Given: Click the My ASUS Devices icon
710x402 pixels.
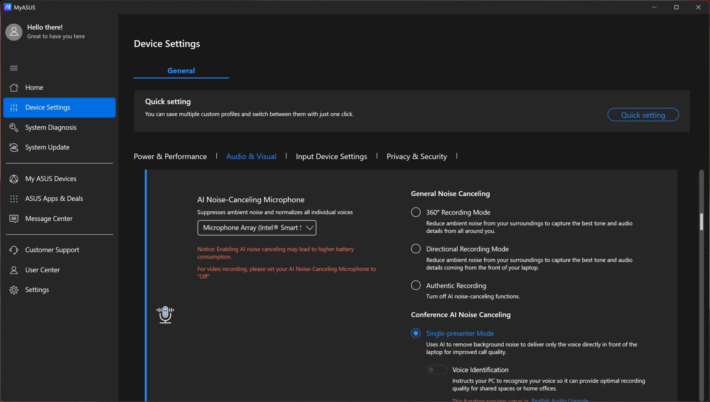Looking at the screenshot, I should 14,179.
